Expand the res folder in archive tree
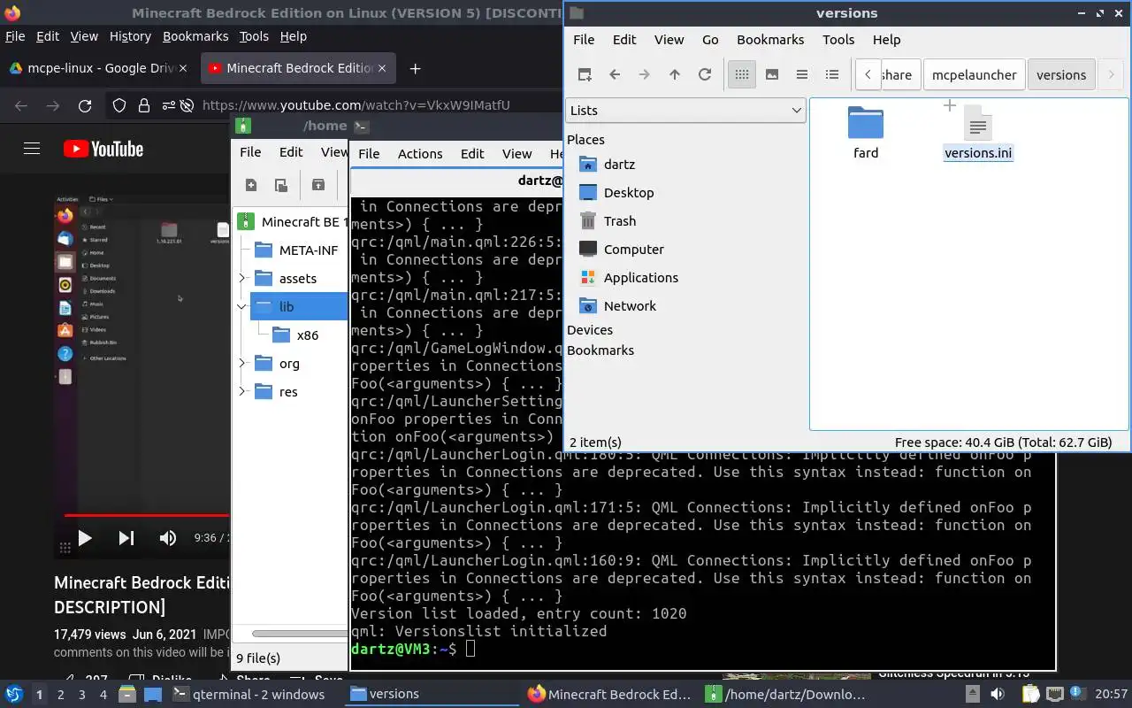This screenshot has width=1132, height=708. pyautogui.click(x=242, y=392)
